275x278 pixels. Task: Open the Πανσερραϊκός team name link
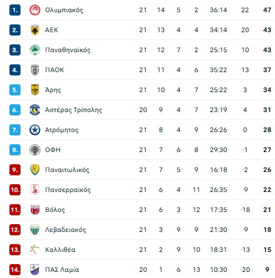point(68,190)
